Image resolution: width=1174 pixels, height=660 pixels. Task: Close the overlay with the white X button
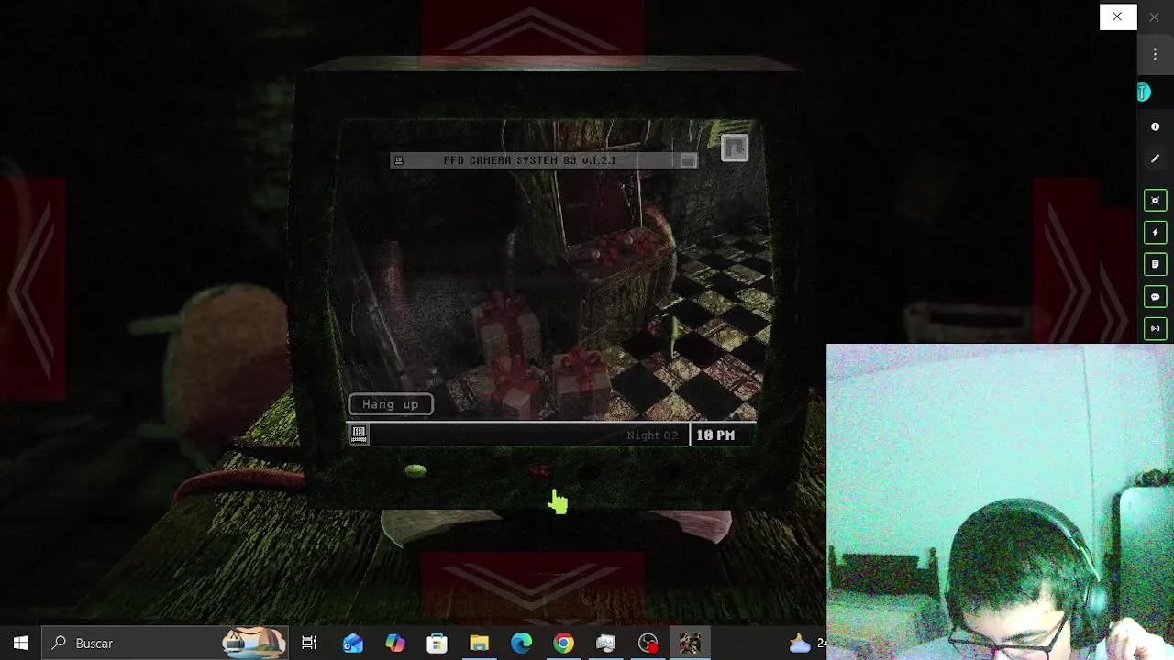[x=1118, y=16]
